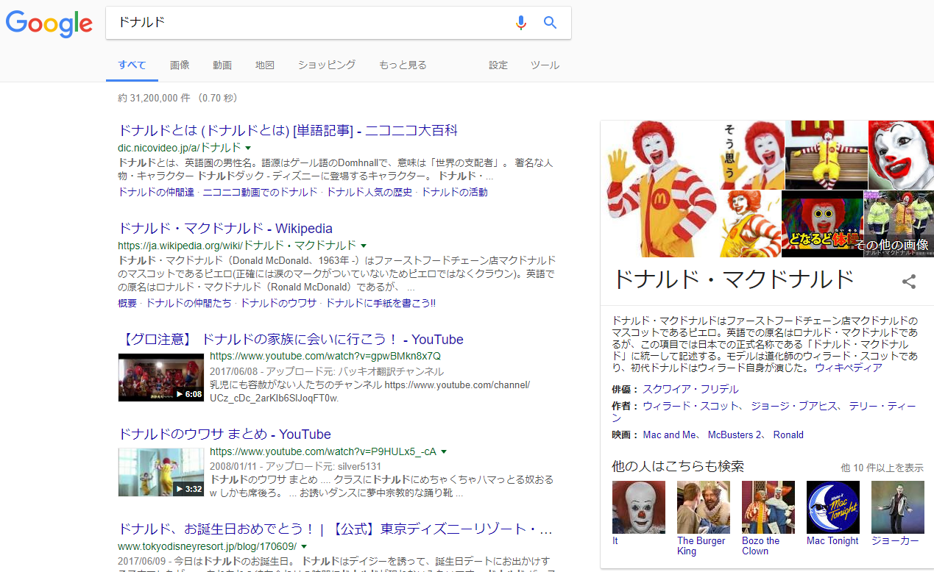This screenshot has width=934, height=572.
Task: Open the Ronald sitting on bench image
Action: tap(826, 155)
